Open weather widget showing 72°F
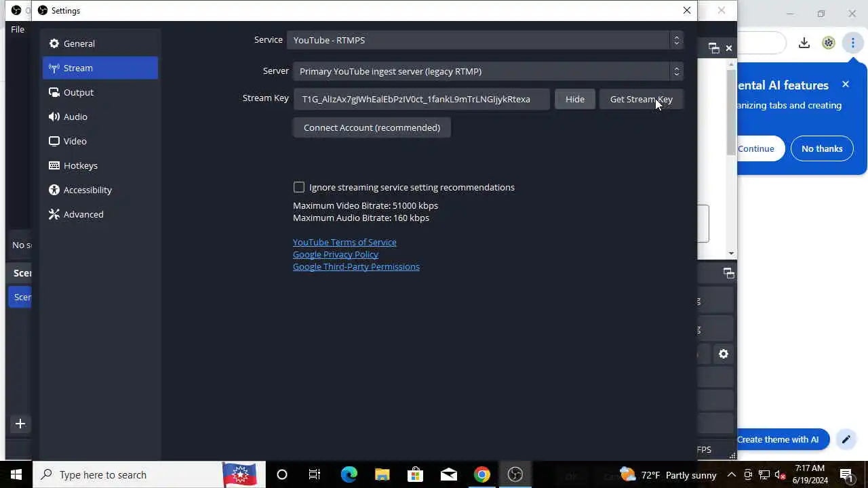This screenshot has width=868, height=488. click(668, 475)
